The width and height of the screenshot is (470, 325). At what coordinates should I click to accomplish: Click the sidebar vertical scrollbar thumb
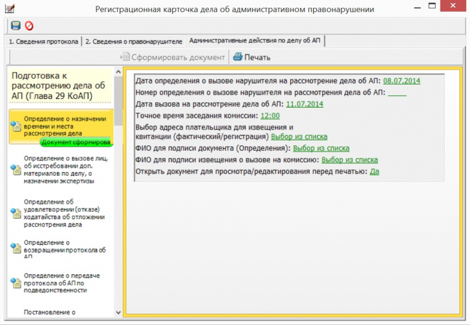[x=118, y=101]
